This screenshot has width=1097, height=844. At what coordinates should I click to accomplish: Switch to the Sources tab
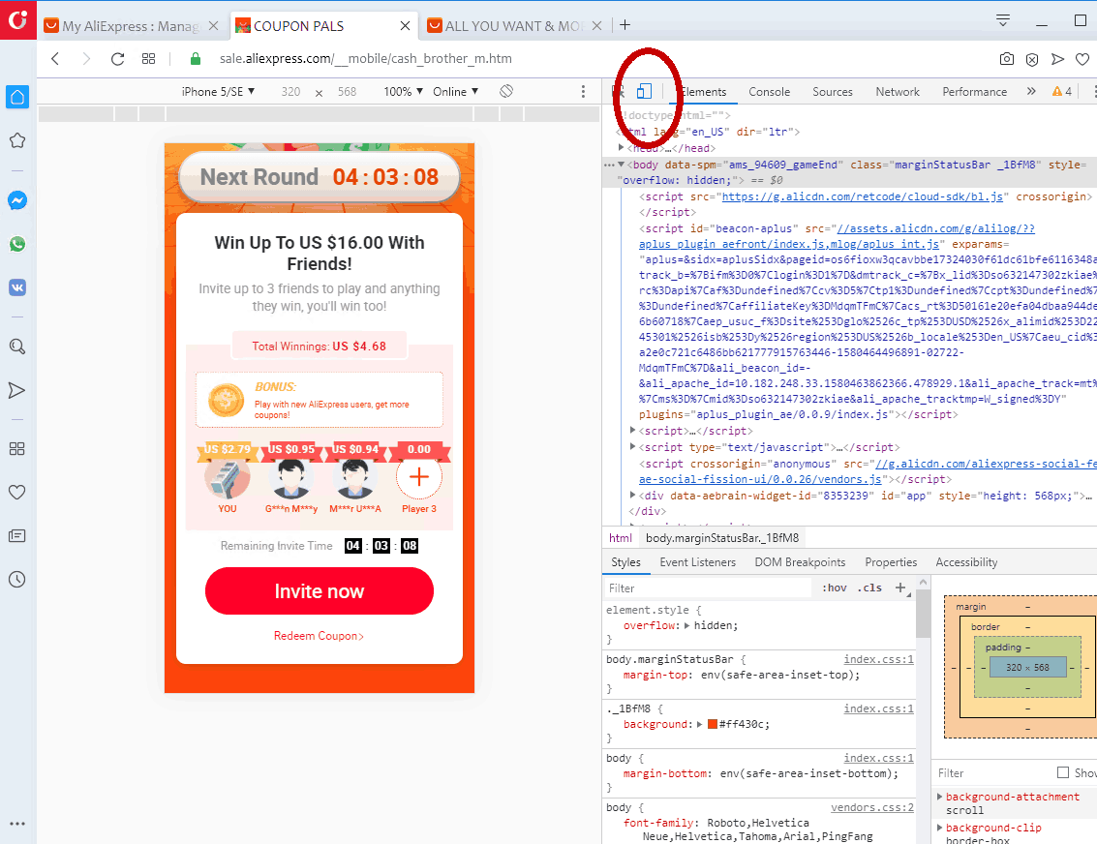pos(833,92)
